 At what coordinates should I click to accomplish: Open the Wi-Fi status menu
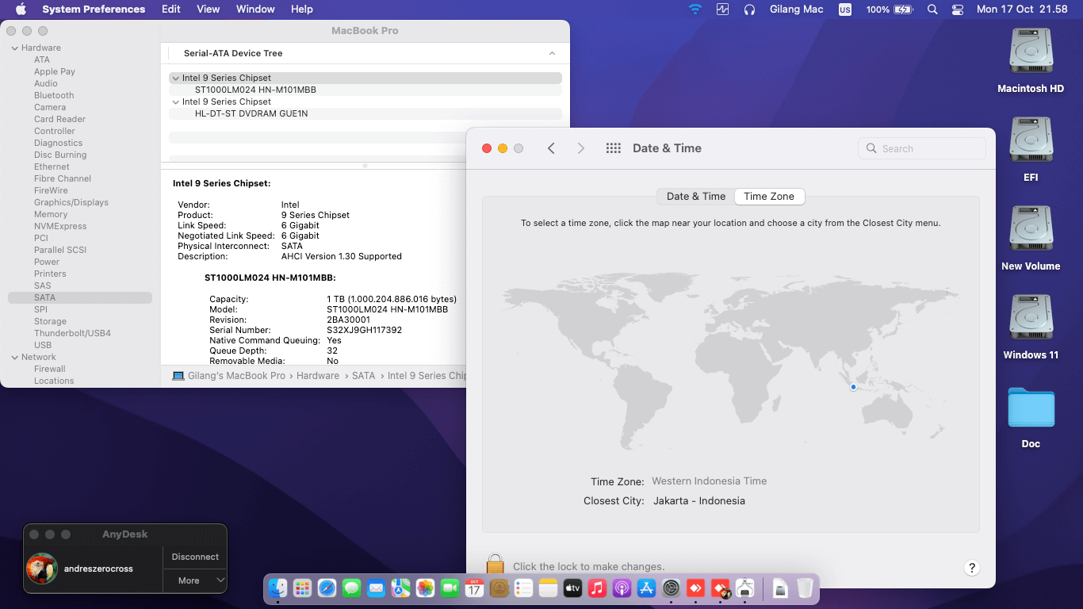coord(695,10)
